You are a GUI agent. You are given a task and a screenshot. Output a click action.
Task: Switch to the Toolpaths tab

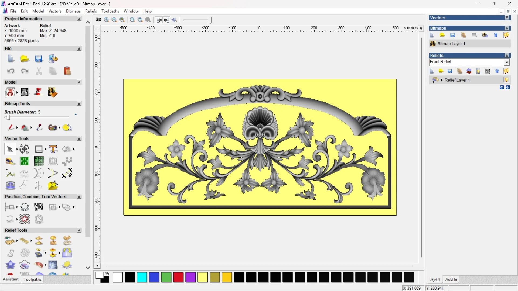coord(32,279)
